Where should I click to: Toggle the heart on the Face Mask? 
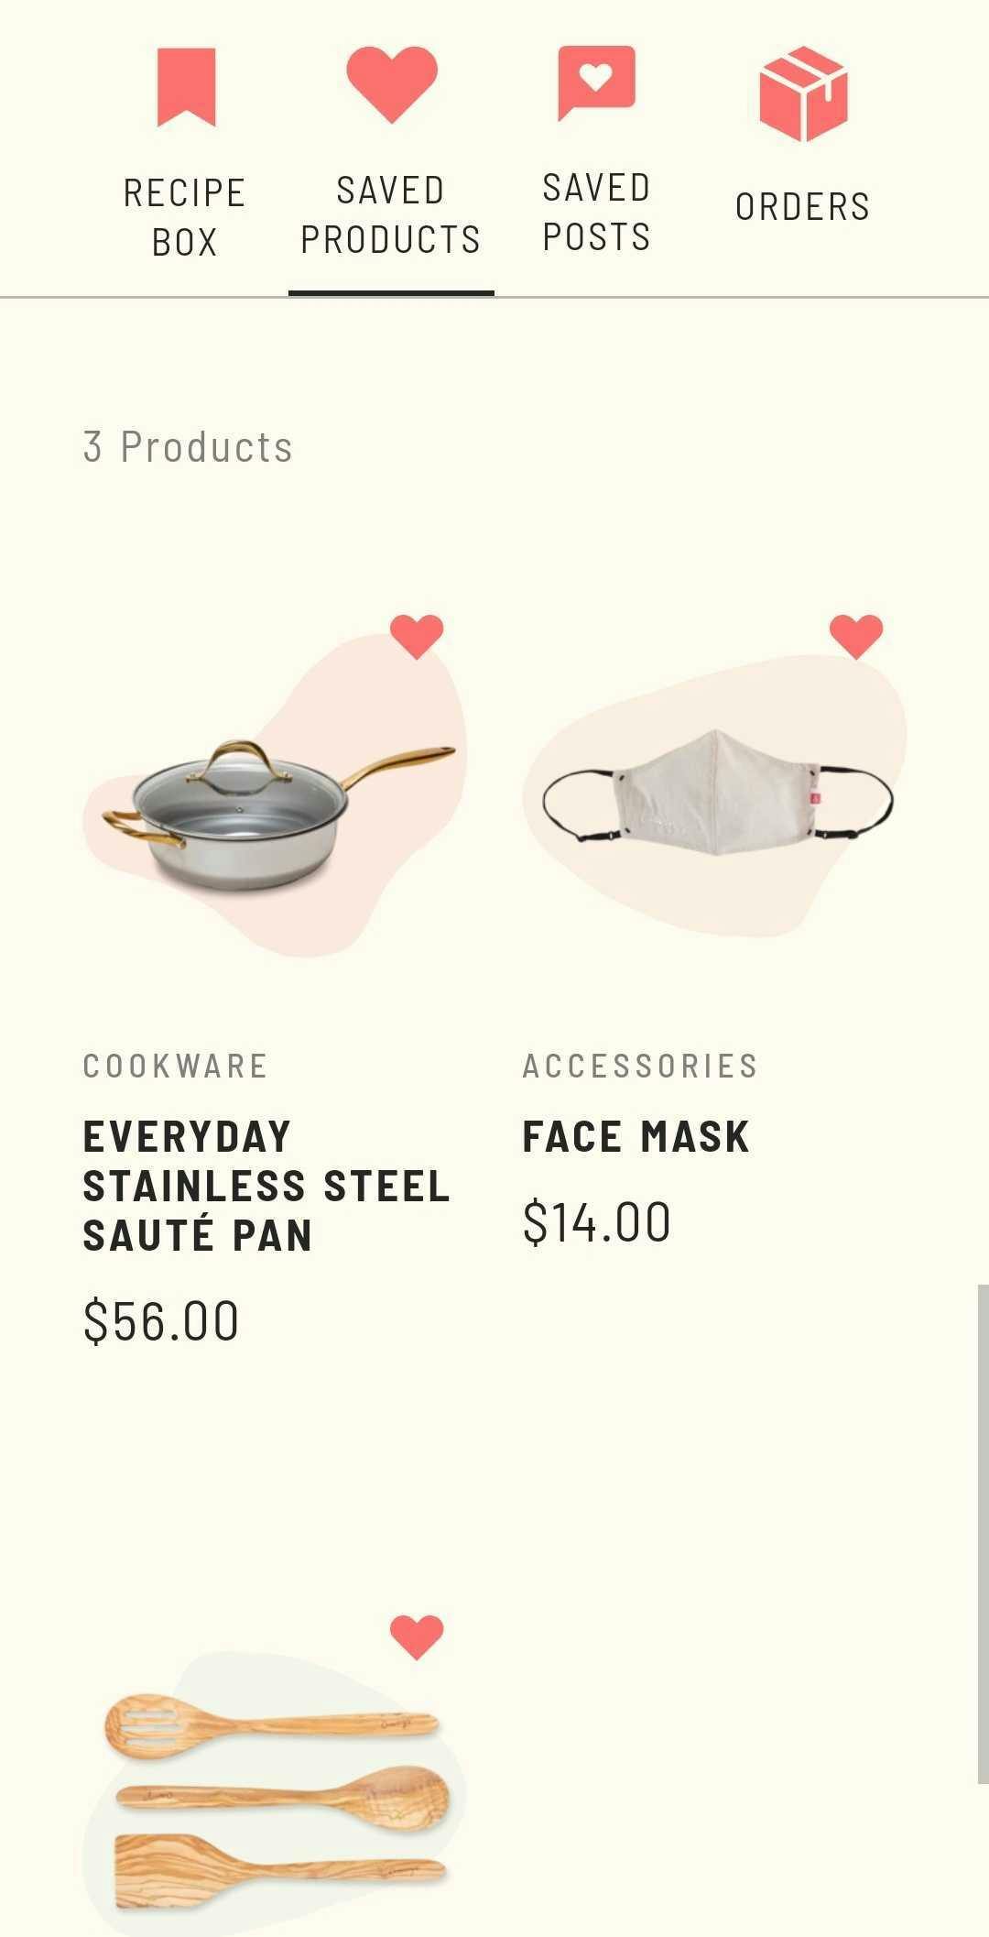pyautogui.click(x=856, y=637)
